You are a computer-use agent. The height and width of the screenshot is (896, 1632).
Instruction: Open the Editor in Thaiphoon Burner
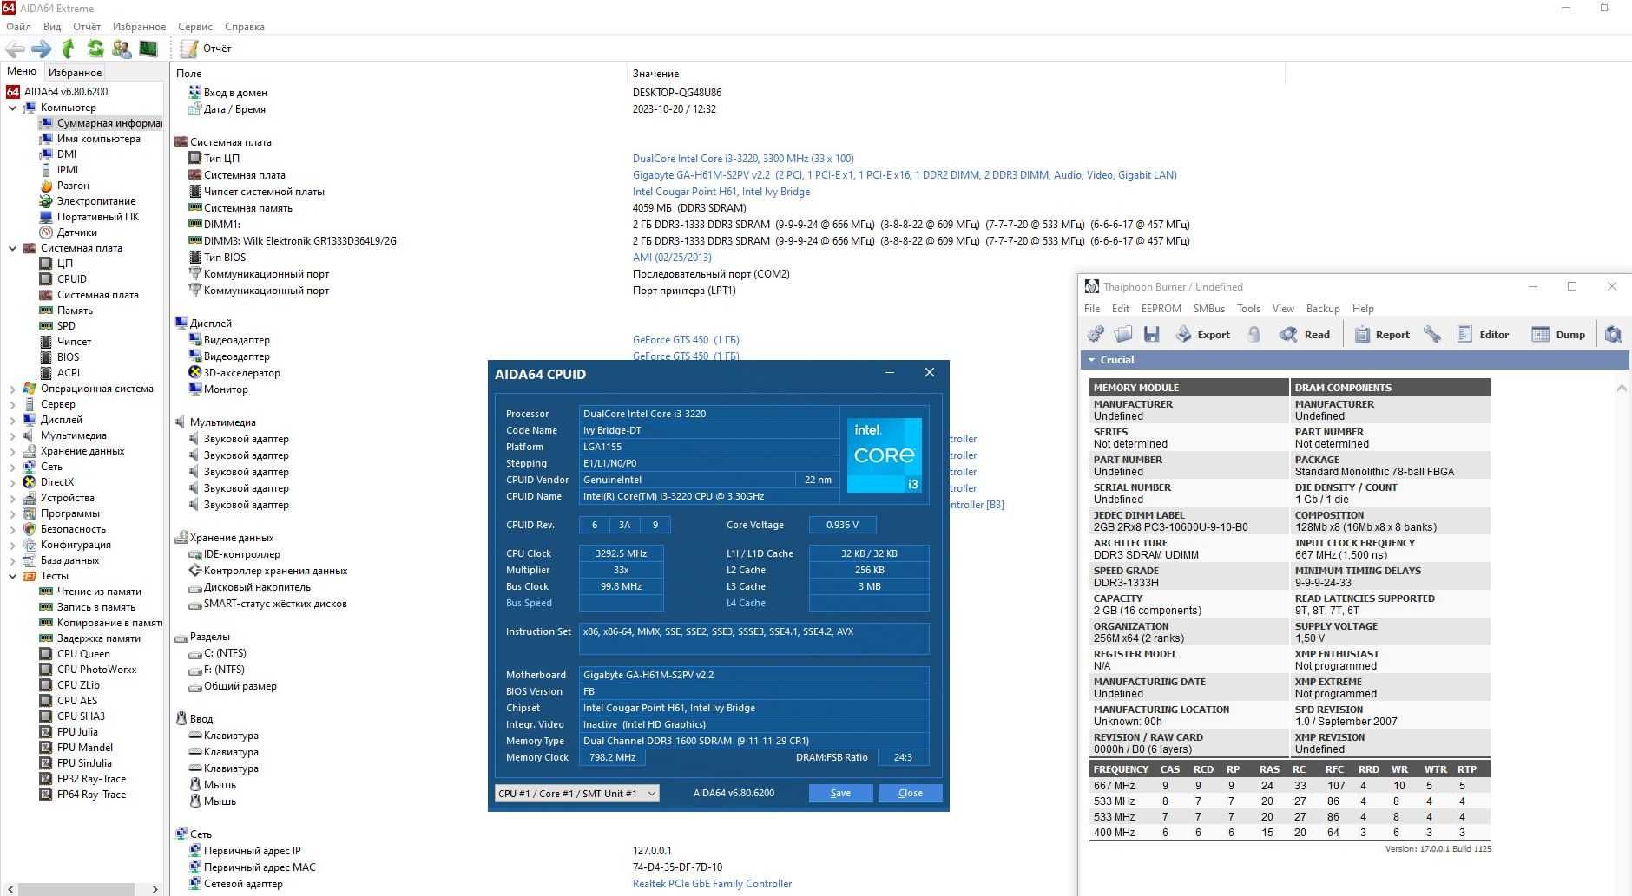pyautogui.click(x=1483, y=335)
